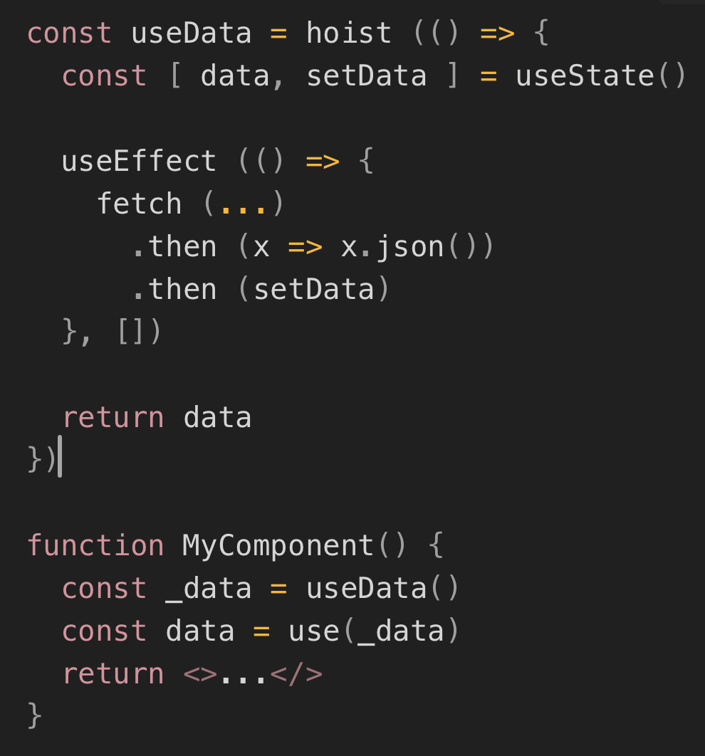Place cursor on the useState call
The width and height of the screenshot is (705, 756).
[x=585, y=76]
